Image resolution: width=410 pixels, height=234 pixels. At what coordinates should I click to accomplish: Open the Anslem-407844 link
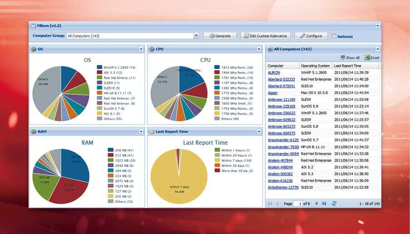[280, 160]
